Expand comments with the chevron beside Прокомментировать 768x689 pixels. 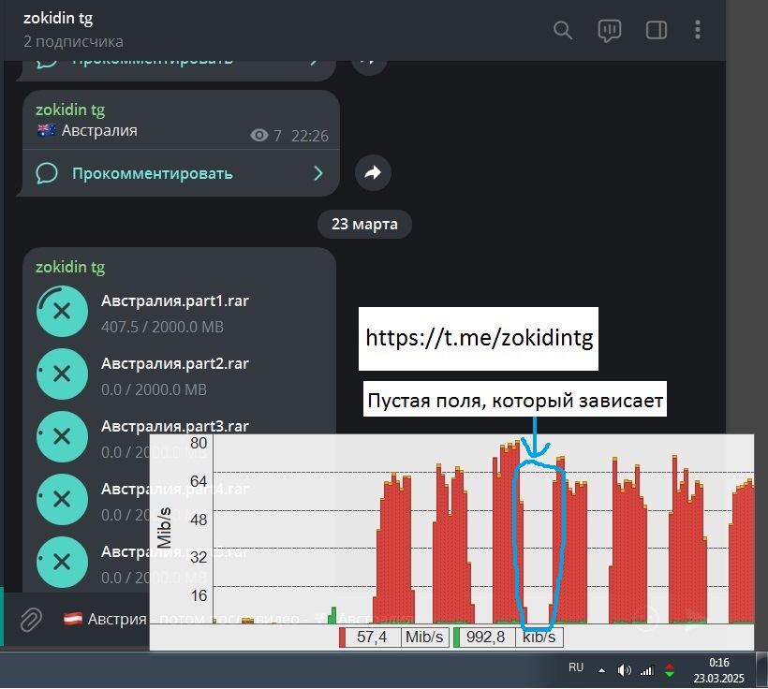point(318,173)
